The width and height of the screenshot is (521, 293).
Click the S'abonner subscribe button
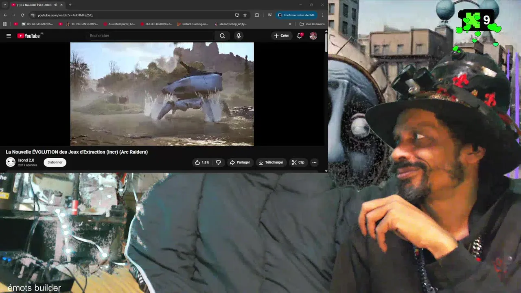pos(55,162)
